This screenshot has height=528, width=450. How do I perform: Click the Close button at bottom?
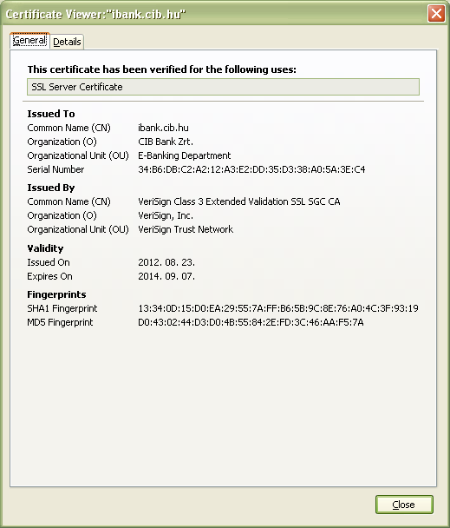click(404, 505)
